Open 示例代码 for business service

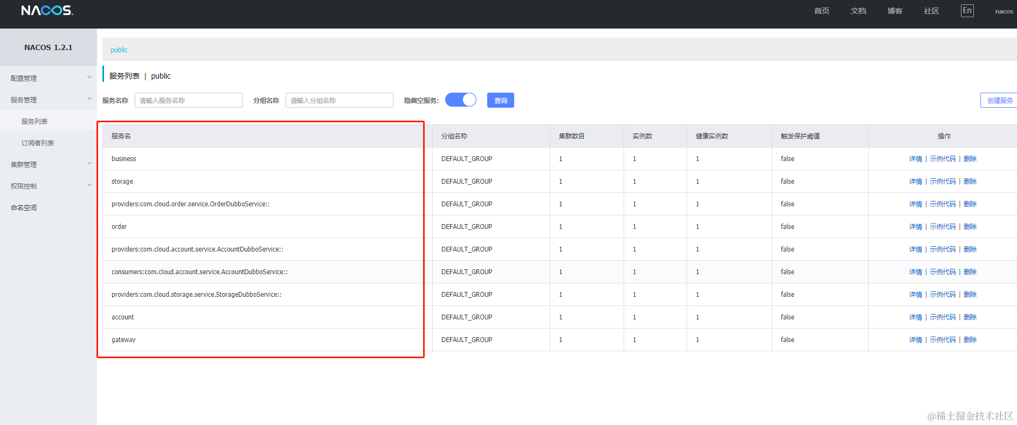point(943,159)
